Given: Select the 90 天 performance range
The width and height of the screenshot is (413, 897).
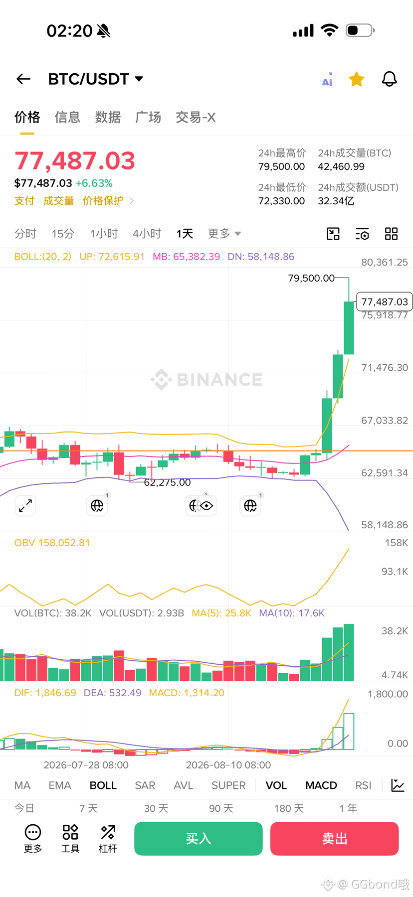Looking at the screenshot, I should (x=221, y=808).
